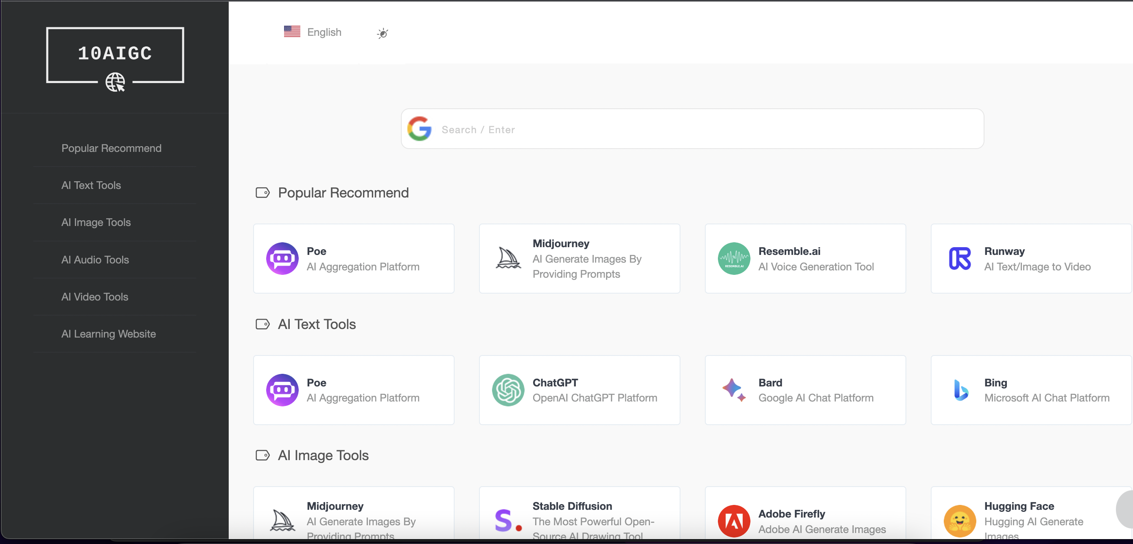Click the Midjourney sailboat icon in Popular Recommend
Screen dimensions: 1133x544
508,258
